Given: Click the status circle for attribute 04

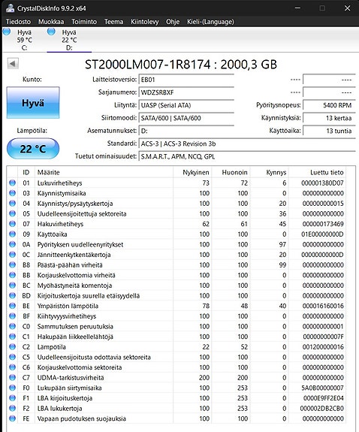Looking at the screenshot, I should click(x=12, y=203).
